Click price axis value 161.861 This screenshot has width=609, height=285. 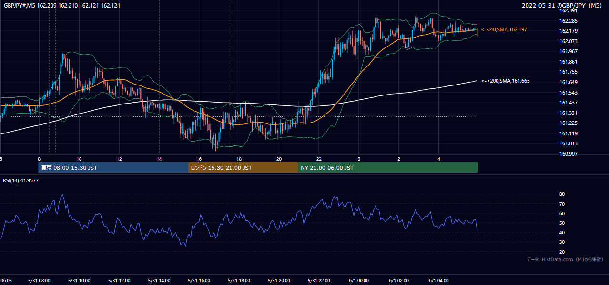pos(568,62)
